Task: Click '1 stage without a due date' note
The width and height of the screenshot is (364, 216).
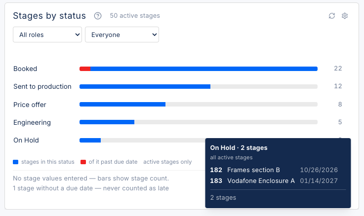Action: [x=91, y=188]
